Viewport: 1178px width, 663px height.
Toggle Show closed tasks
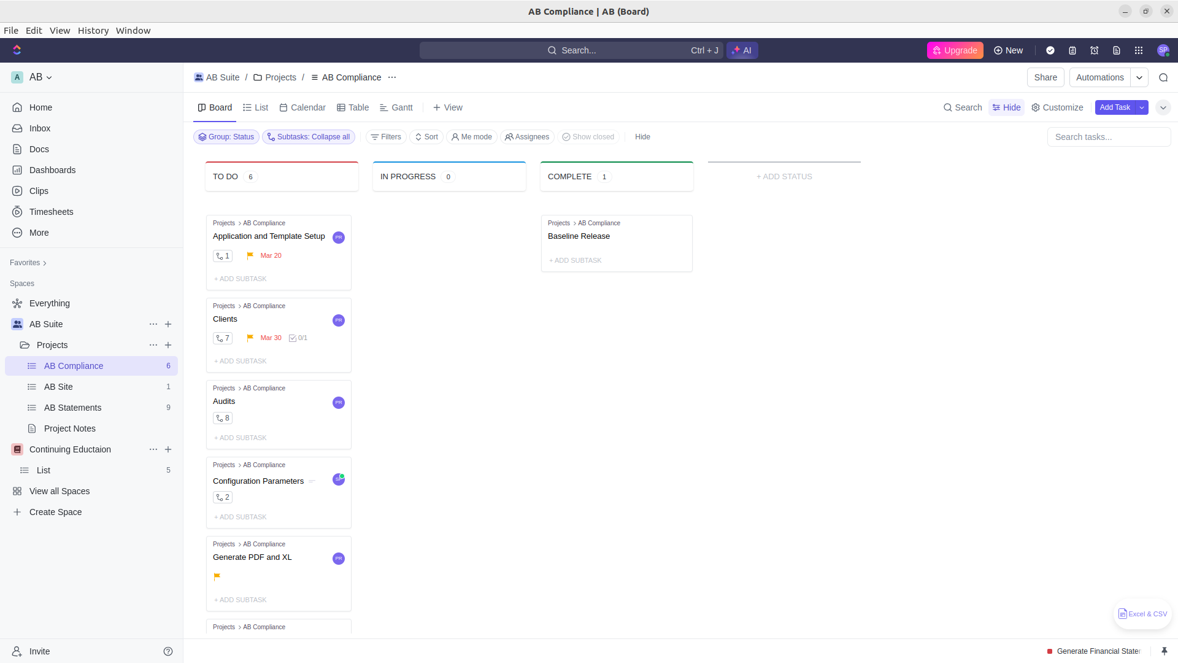(588, 137)
